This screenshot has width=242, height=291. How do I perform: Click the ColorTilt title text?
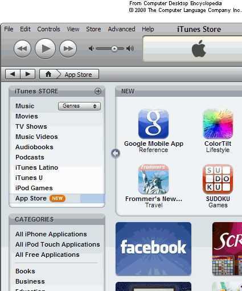click(x=218, y=144)
